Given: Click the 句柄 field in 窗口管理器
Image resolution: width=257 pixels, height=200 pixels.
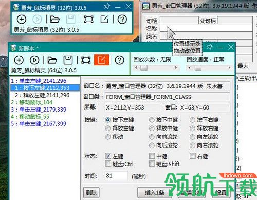Looking at the screenshot, I should point(179,21).
